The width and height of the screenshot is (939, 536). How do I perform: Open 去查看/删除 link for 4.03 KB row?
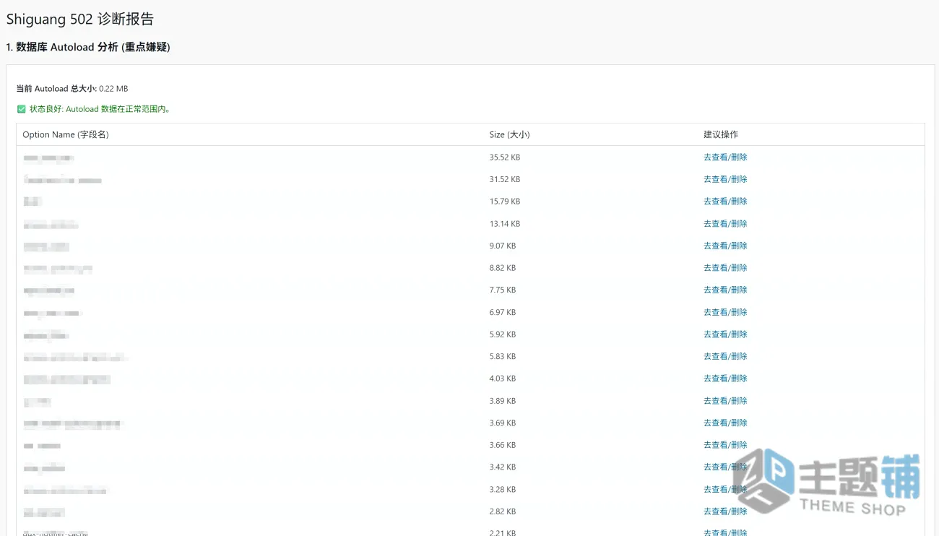[725, 379]
